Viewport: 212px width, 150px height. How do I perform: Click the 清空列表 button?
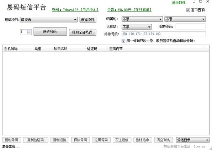tap(163, 140)
